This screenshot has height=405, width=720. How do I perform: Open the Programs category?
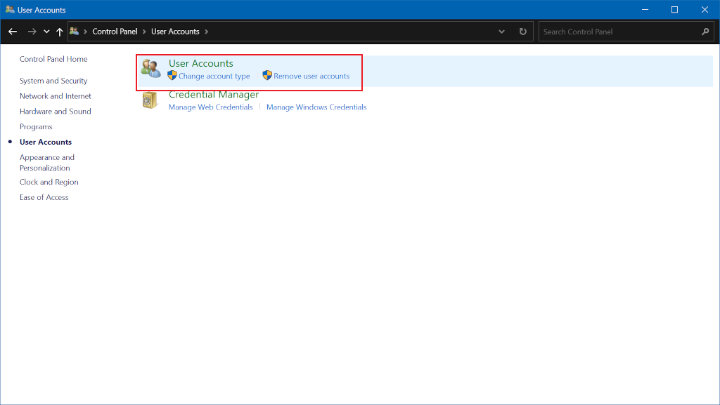click(x=36, y=127)
